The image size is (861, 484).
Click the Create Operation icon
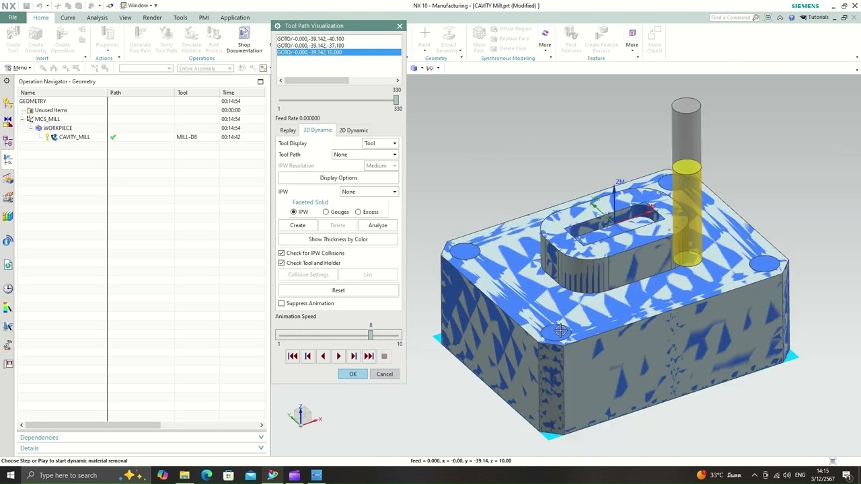(63, 33)
